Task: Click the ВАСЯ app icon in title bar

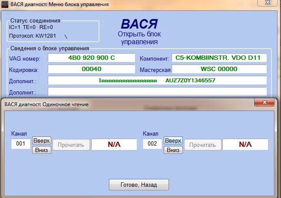Action: [5, 4]
